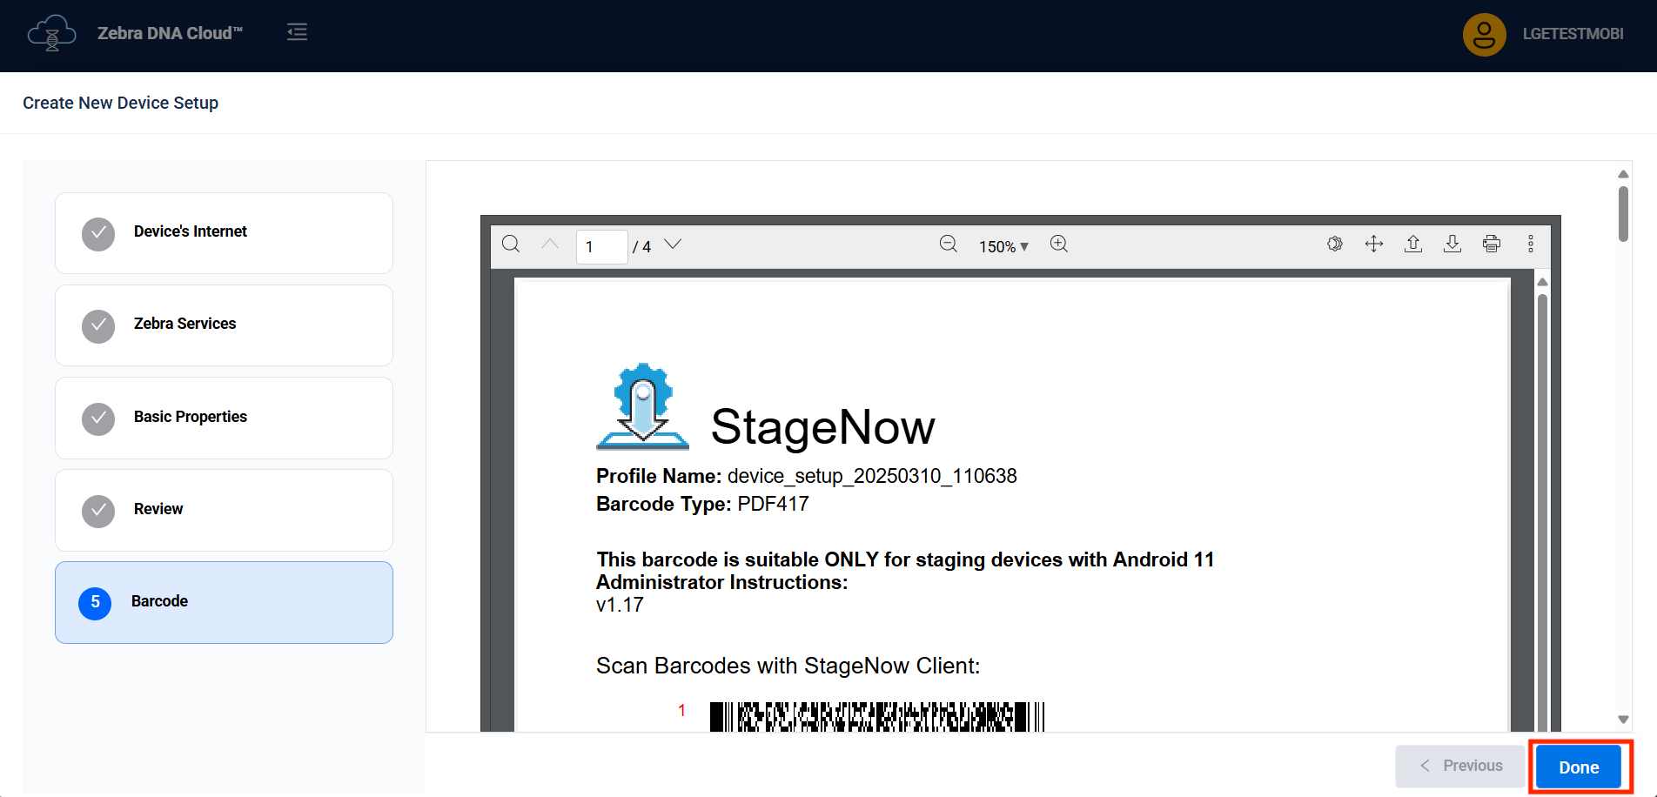Select the Basic Properties step

(x=224, y=418)
